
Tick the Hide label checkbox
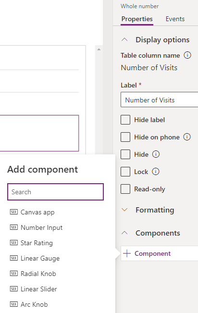(125, 120)
